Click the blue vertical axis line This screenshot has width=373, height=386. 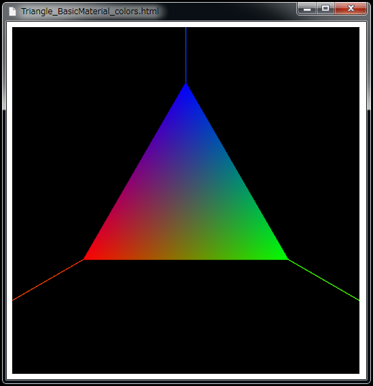click(x=186, y=55)
